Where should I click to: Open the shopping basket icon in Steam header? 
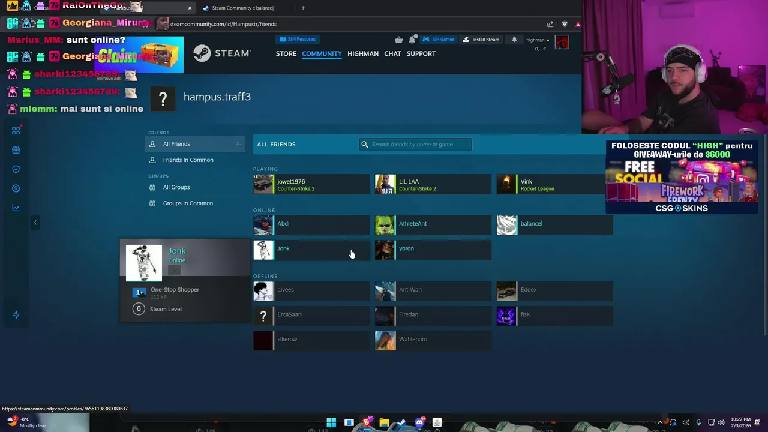(398, 40)
